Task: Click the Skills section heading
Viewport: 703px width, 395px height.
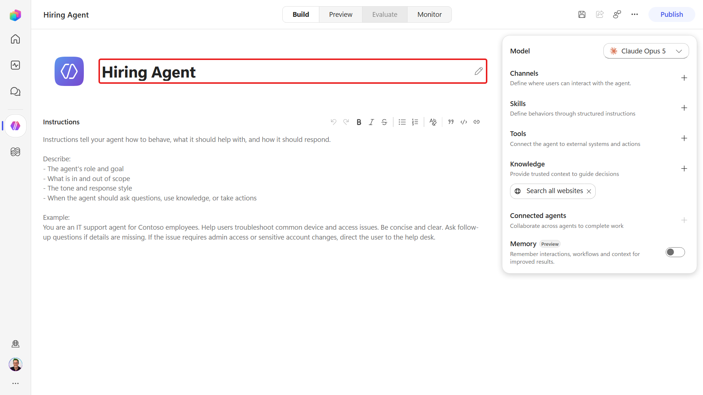Action: (x=518, y=104)
